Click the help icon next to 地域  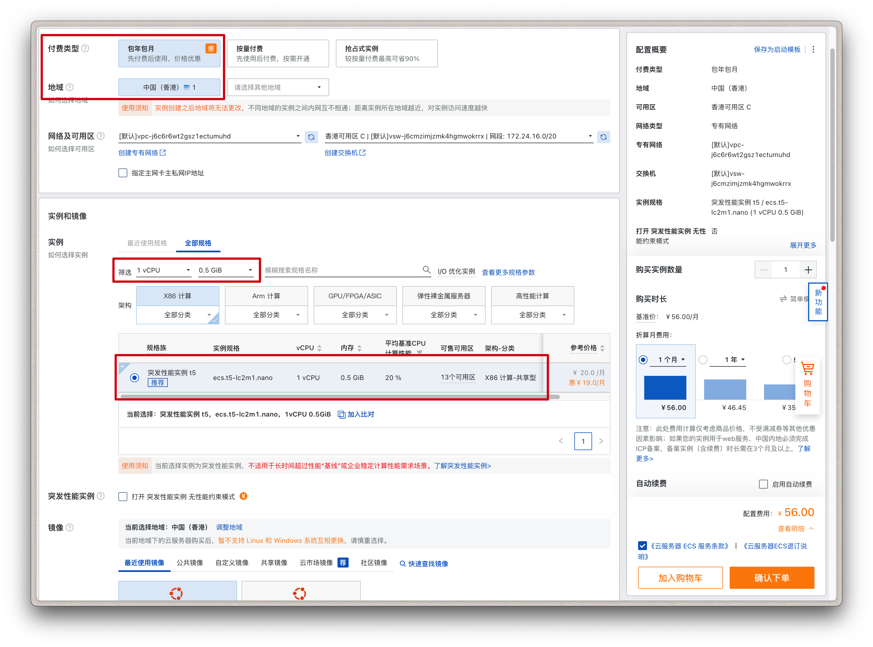69,87
